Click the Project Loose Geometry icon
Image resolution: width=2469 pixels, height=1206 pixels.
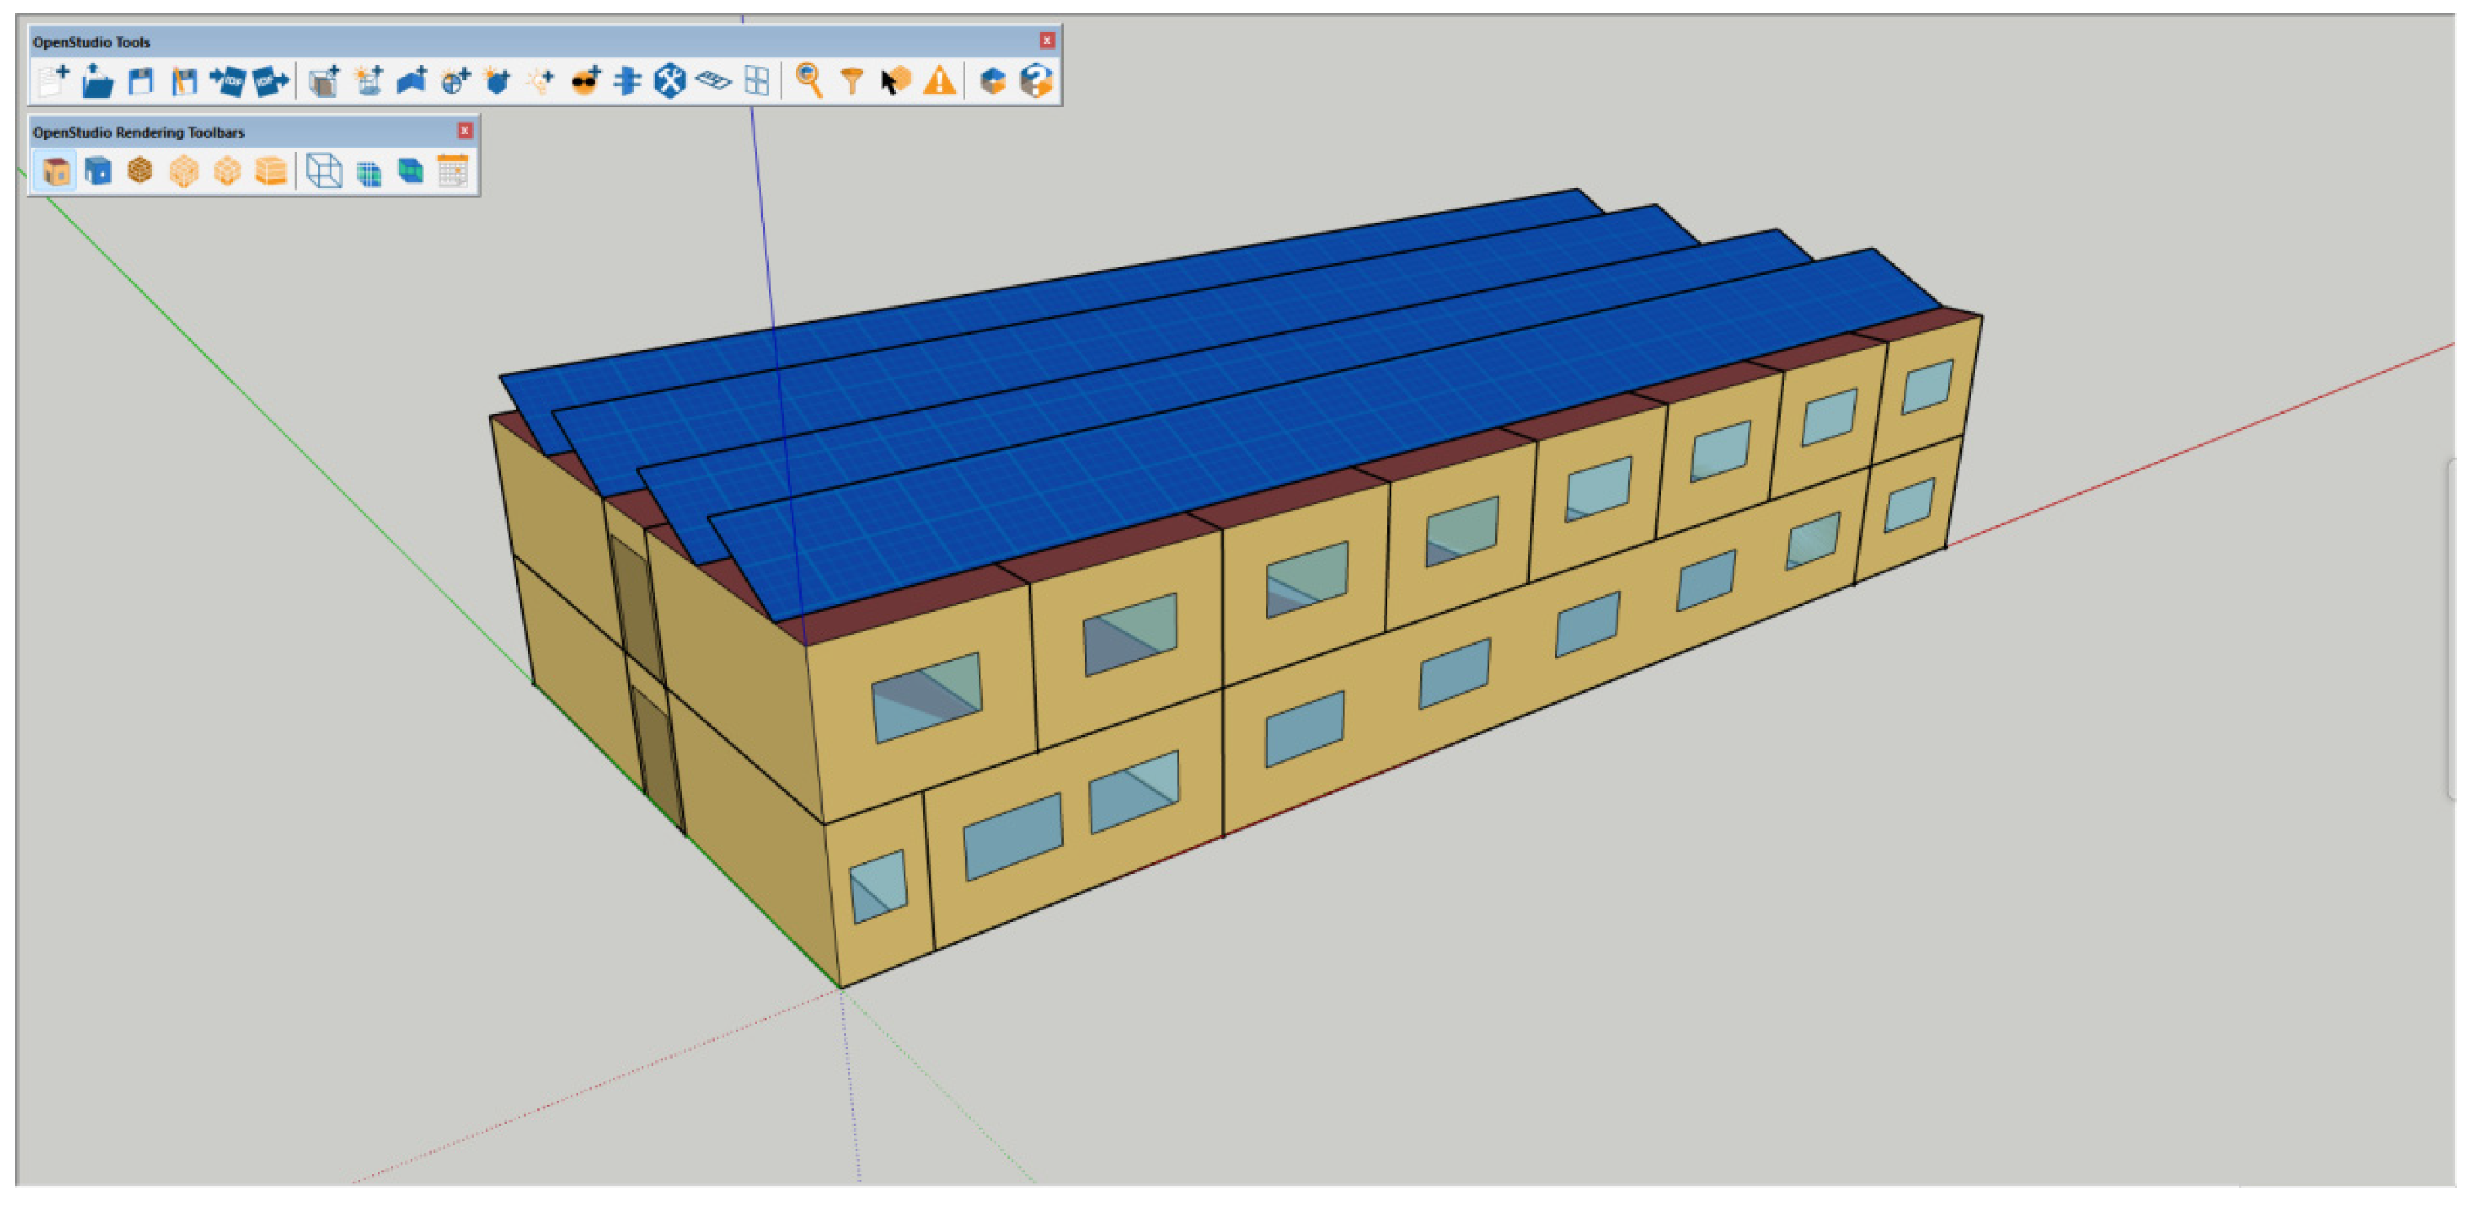pyautogui.click(x=757, y=80)
